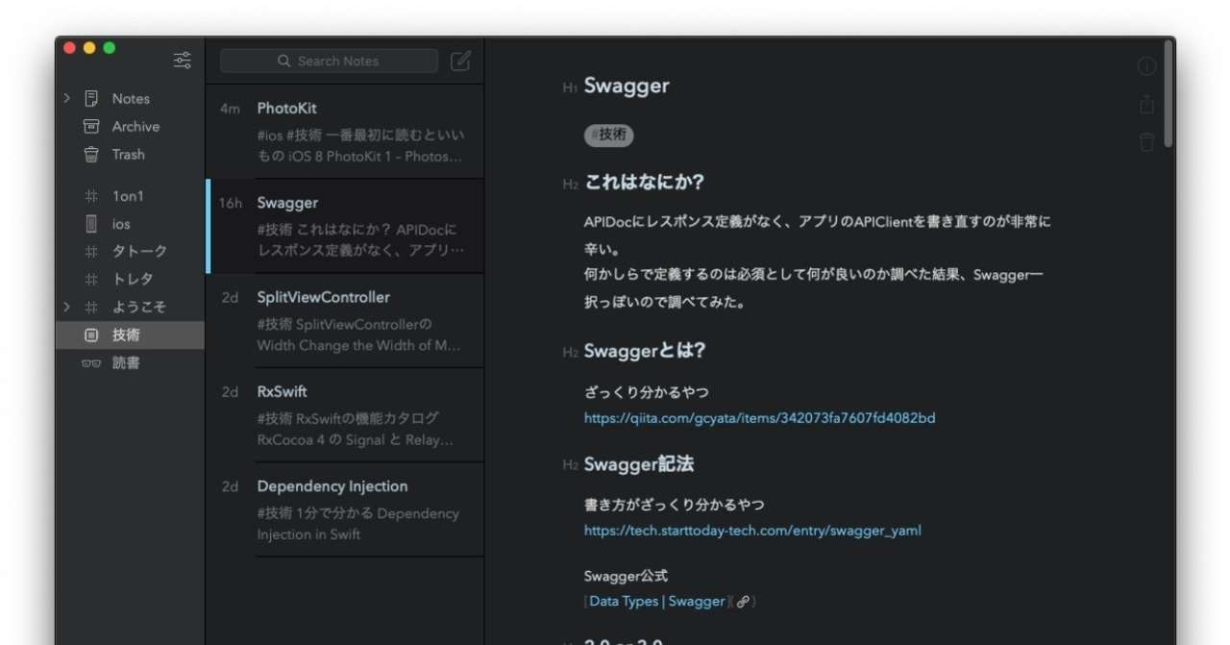Viewport: 1230px width, 645px height.
Task: Click the hash icon beside タトーク
Action: (x=91, y=252)
